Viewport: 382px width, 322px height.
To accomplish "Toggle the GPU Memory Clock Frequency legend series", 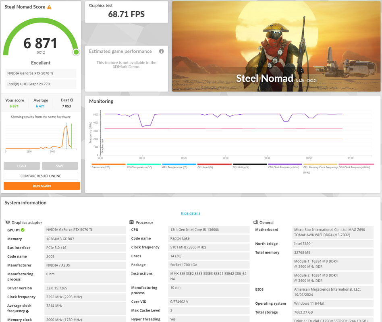I will click(x=320, y=169).
